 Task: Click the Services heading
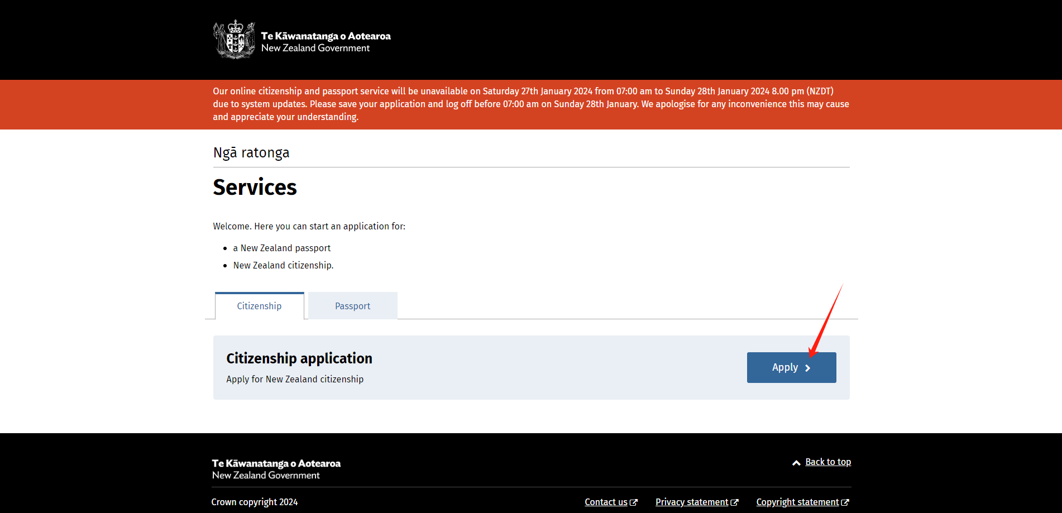point(255,188)
